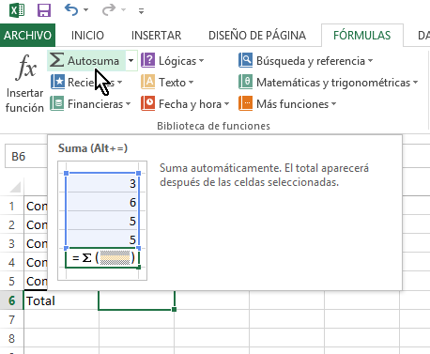Open the Más funciones menu
Viewport: 430px width, 354px height.
click(287, 104)
